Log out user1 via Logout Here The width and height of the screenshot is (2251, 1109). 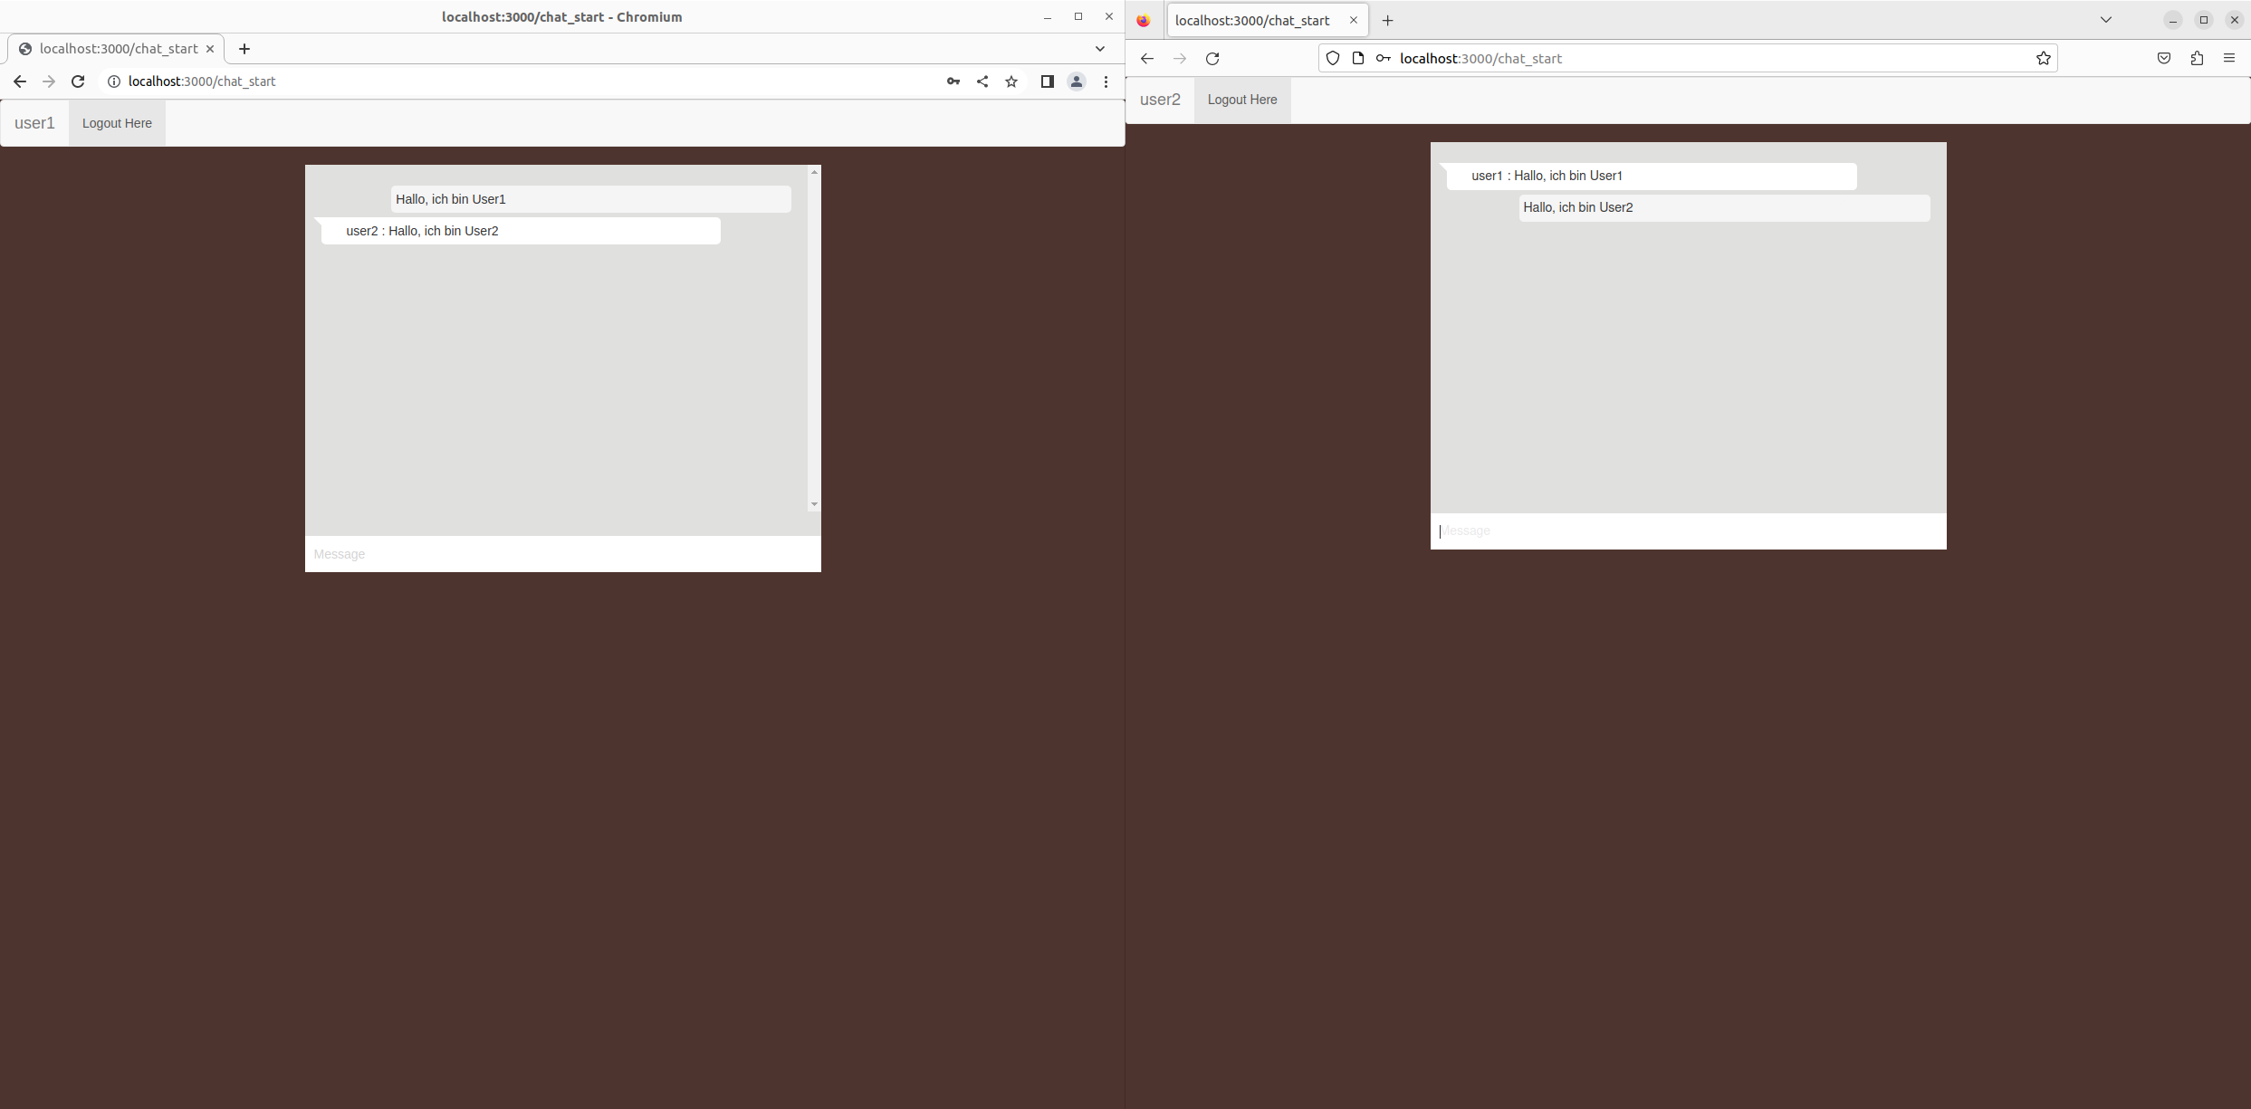(117, 123)
